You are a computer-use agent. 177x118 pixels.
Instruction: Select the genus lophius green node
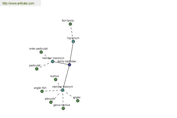(63, 109)
